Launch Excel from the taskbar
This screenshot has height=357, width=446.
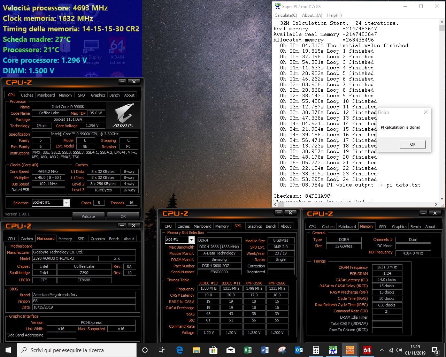(x=248, y=350)
